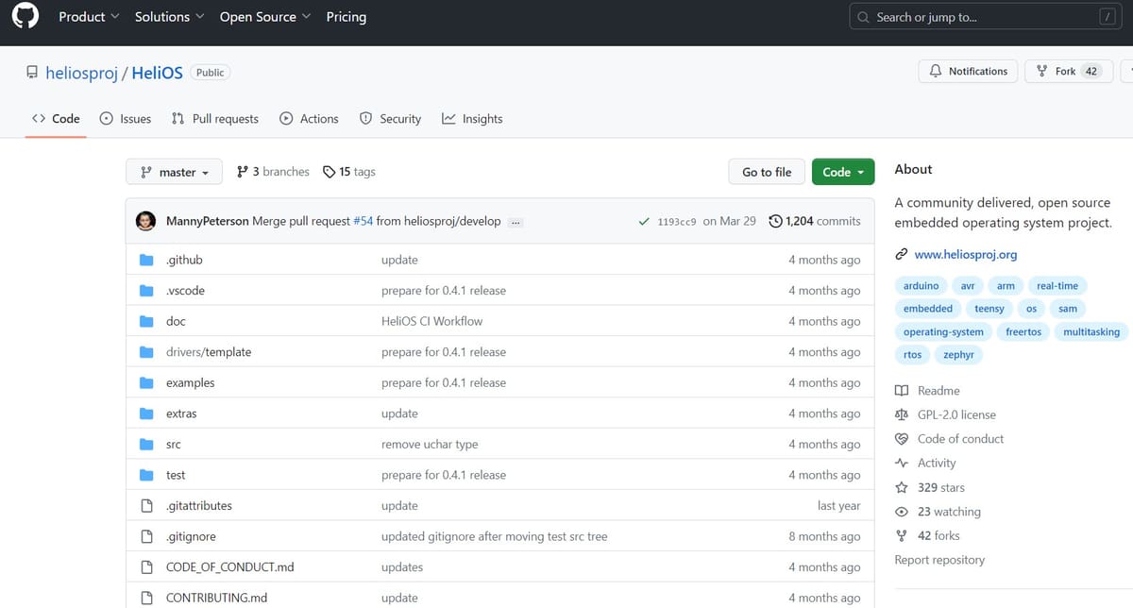1133x608 pixels.
Task: Click the Report repository link
Action: (x=939, y=560)
